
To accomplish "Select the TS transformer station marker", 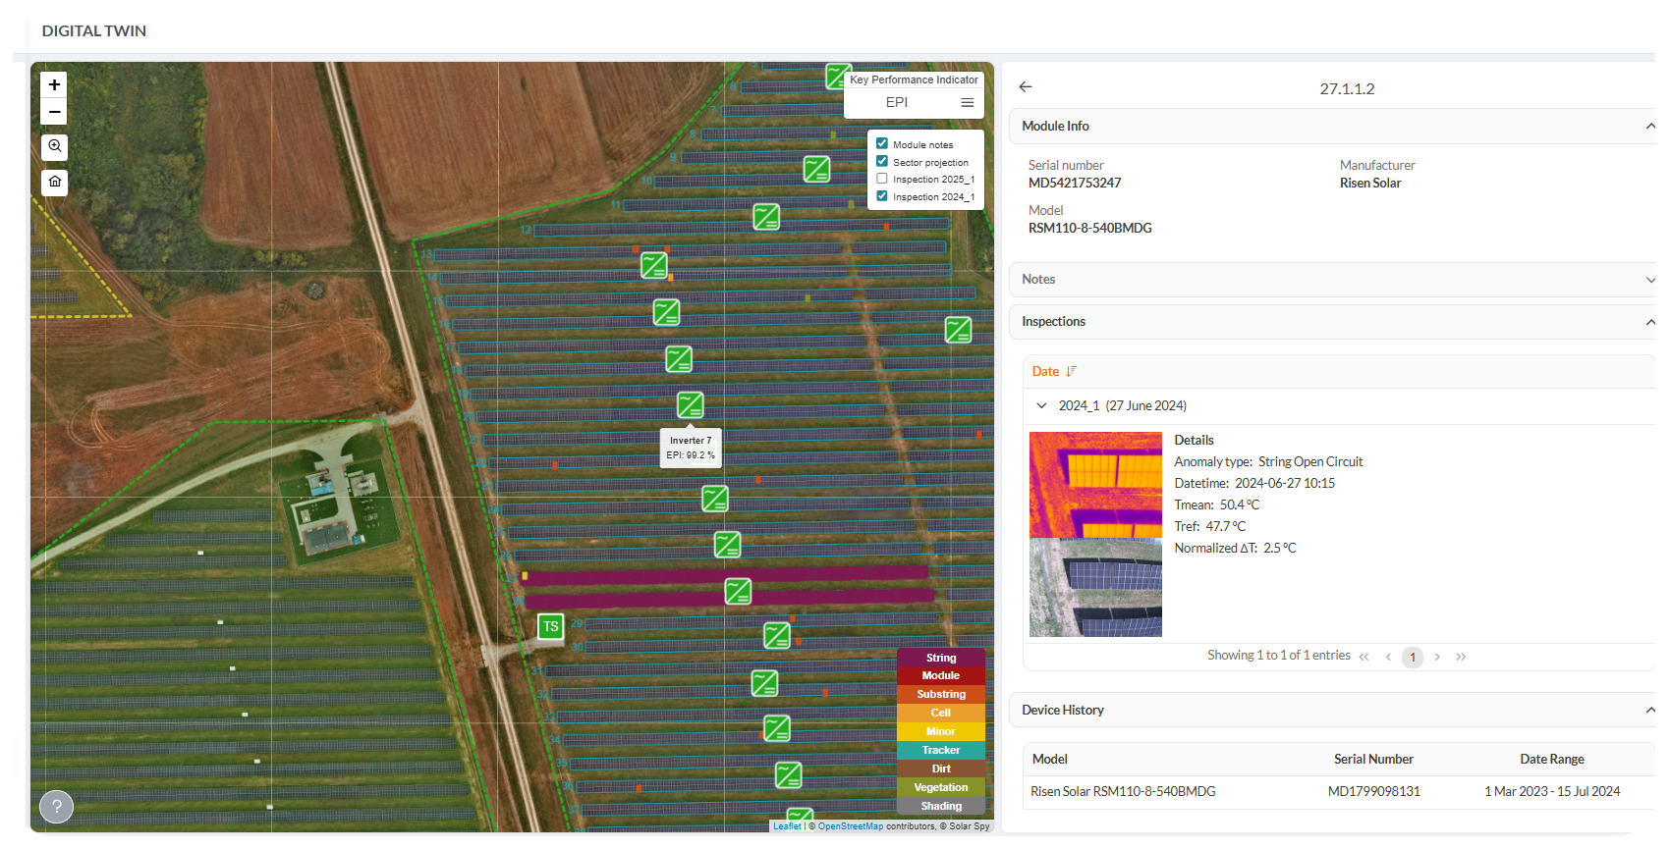I will point(551,626).
